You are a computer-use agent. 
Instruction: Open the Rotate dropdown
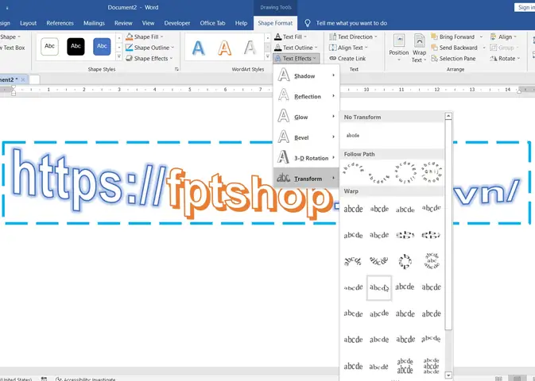pos(505,59)
